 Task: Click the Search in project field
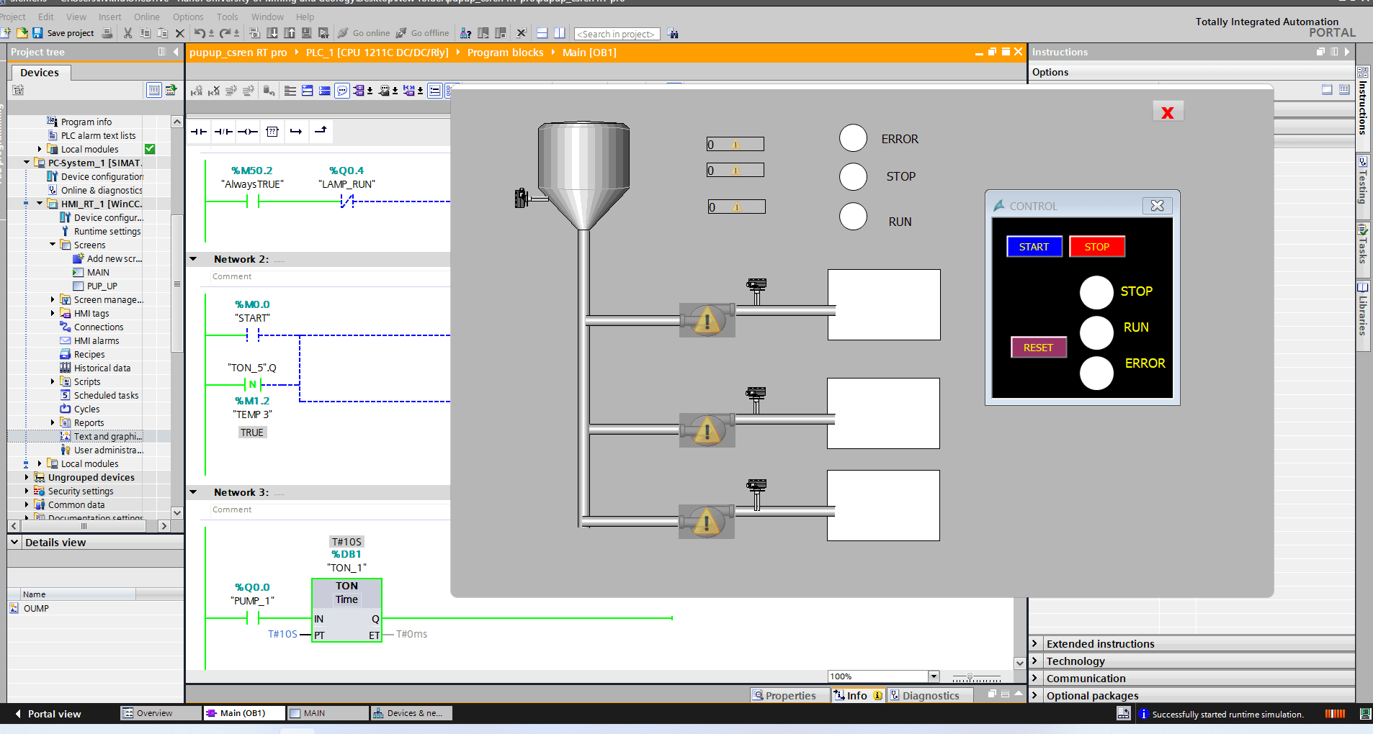pos(617,34)
